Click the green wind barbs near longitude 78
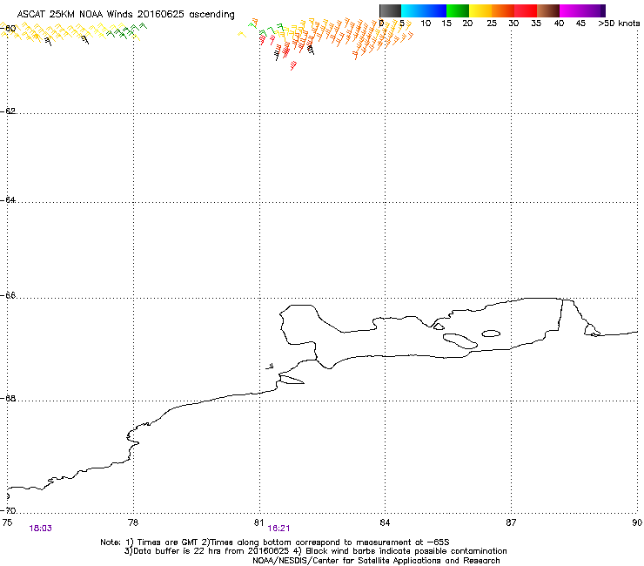The width and height of the screenshot is (644, 566). 126,31
